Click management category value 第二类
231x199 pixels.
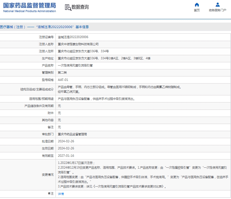pyautogui.click(x=62, y=72)
